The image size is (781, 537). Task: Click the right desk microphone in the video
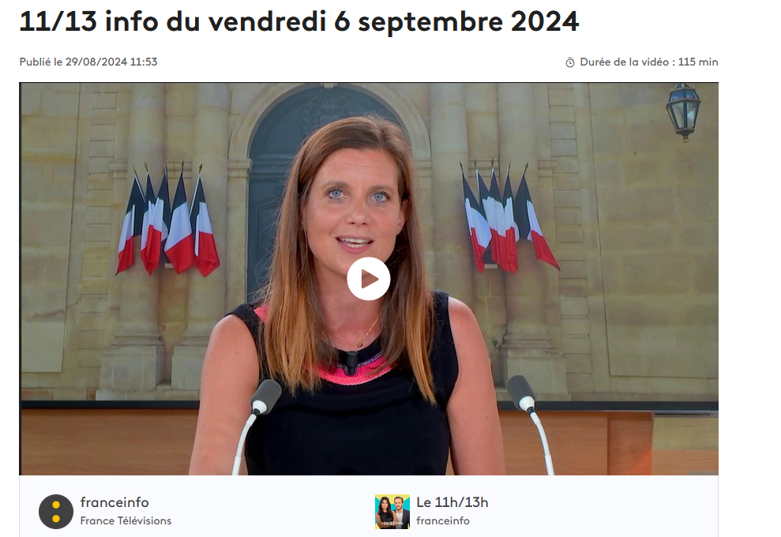530,423
